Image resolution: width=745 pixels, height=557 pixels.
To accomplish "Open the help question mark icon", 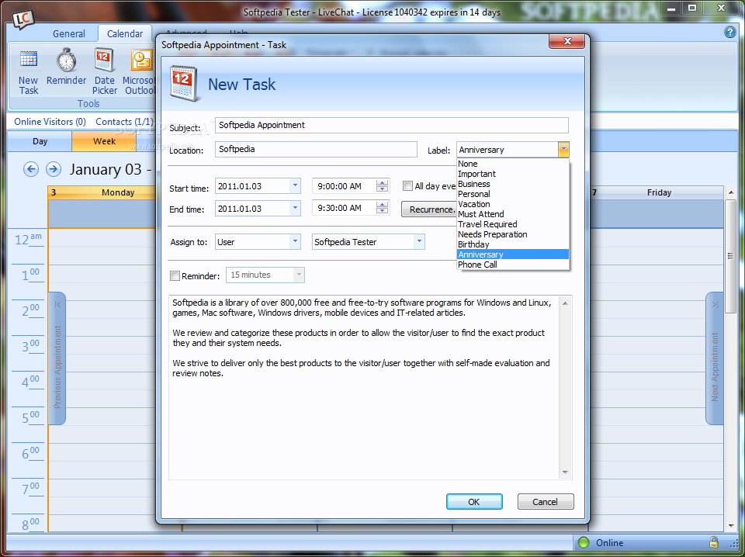I will [729, 32].
